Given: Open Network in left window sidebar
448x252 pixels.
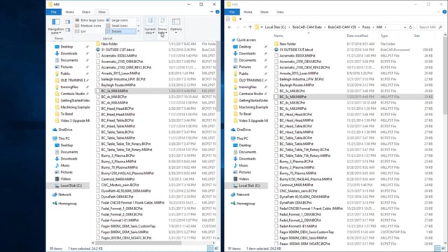Looking at the screenshot, I should point(64,195).
